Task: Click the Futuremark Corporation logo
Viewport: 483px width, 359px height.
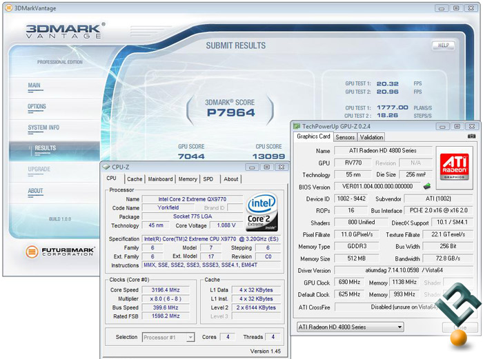Action: [x=60, y=252]
